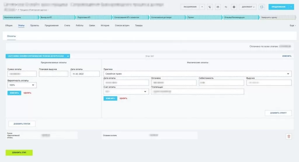
Task: Open the email envelope icon
Action: 218,7
